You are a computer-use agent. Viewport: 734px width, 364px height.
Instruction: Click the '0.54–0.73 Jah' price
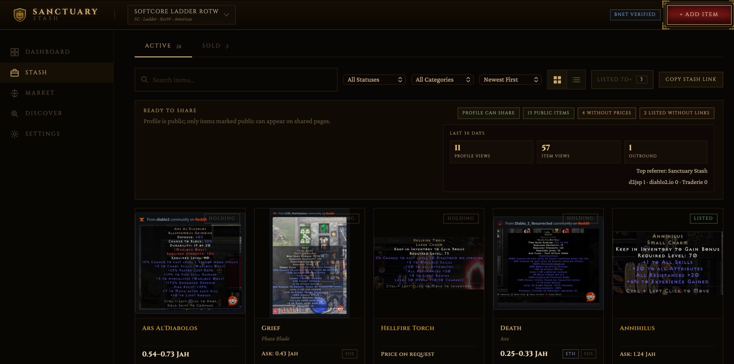coord(166,354)
